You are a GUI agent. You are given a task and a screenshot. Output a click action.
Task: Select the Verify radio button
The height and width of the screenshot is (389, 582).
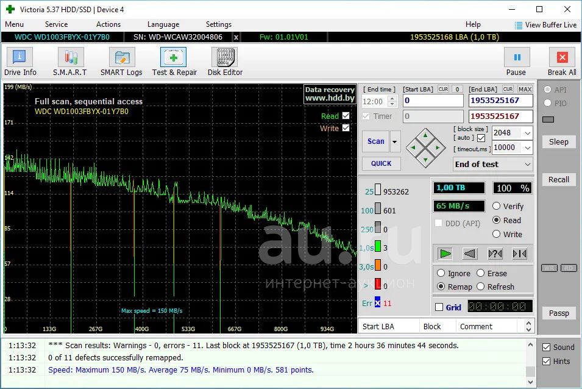pyautogui.click(x=497, y=206)
